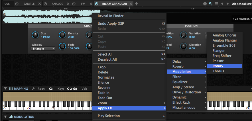Click the Size knob
The width and height of the screenshot is (252, 121).
tap(36, 35)
